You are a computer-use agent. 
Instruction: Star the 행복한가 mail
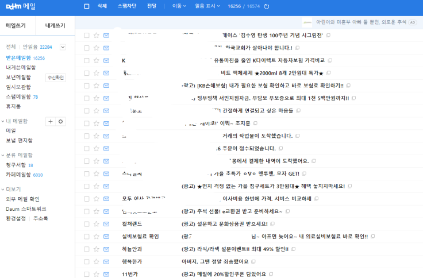(97, 262)
